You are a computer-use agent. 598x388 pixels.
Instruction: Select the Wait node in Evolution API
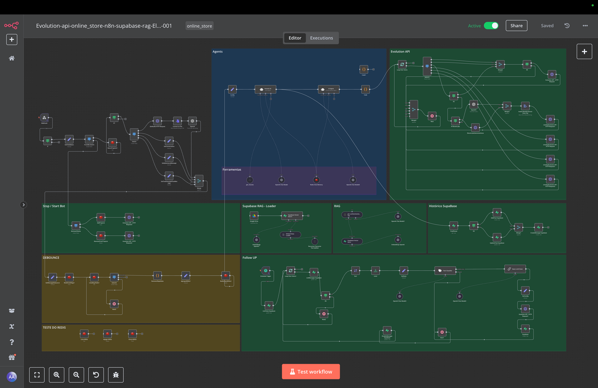(x=432, y=116)
